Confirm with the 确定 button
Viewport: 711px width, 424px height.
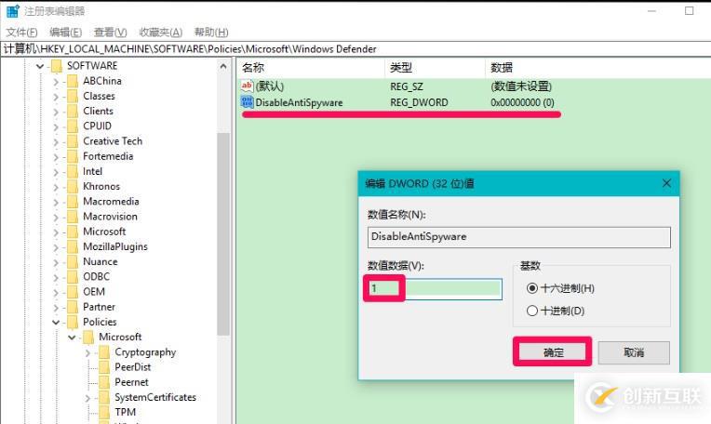click(x=553, y=352)
